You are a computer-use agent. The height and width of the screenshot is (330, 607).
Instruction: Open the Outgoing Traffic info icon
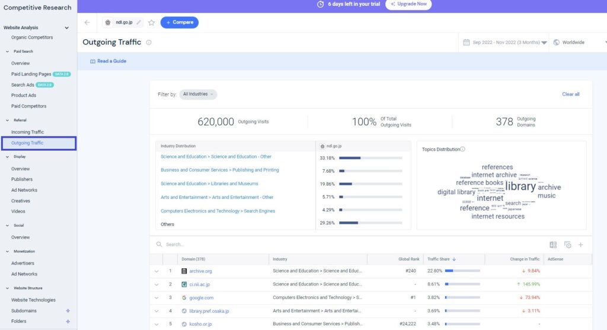click(149, 43)
